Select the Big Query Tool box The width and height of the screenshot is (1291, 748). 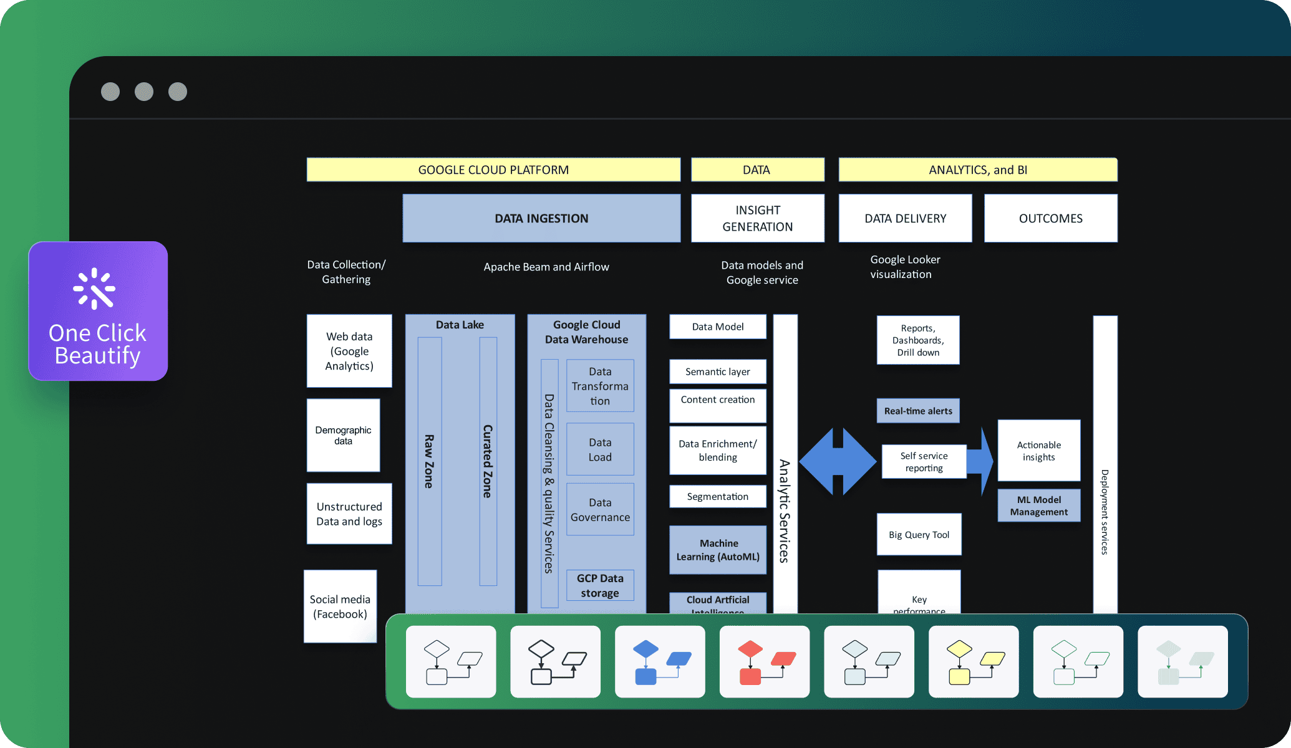[x=919, y=534]
